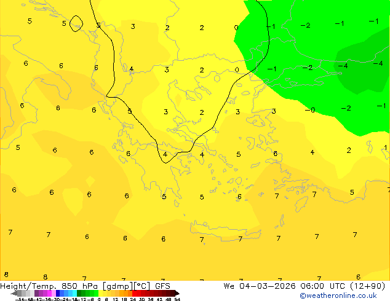Screen dimensions: 390x301
Task: Click the cyan swatch in the color scale
Action: coord(74,293)
